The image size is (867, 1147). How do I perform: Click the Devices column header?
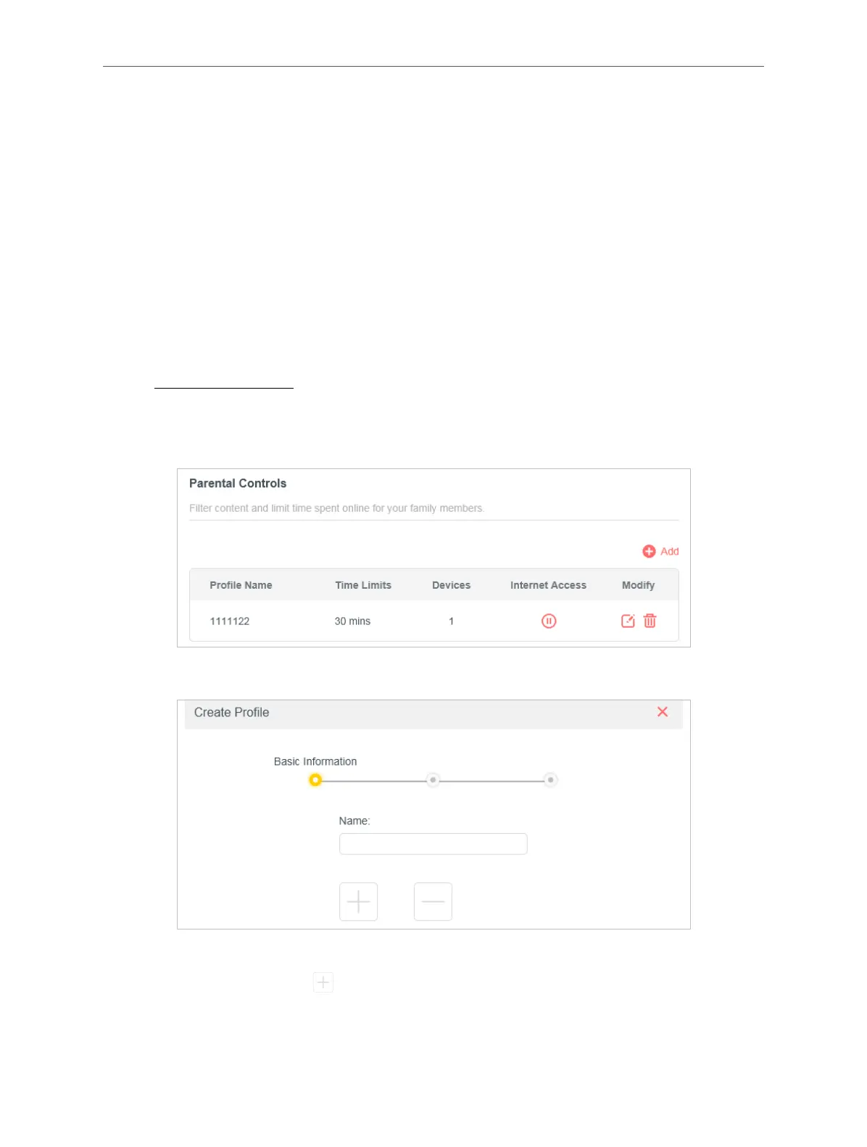click(451, 585)
